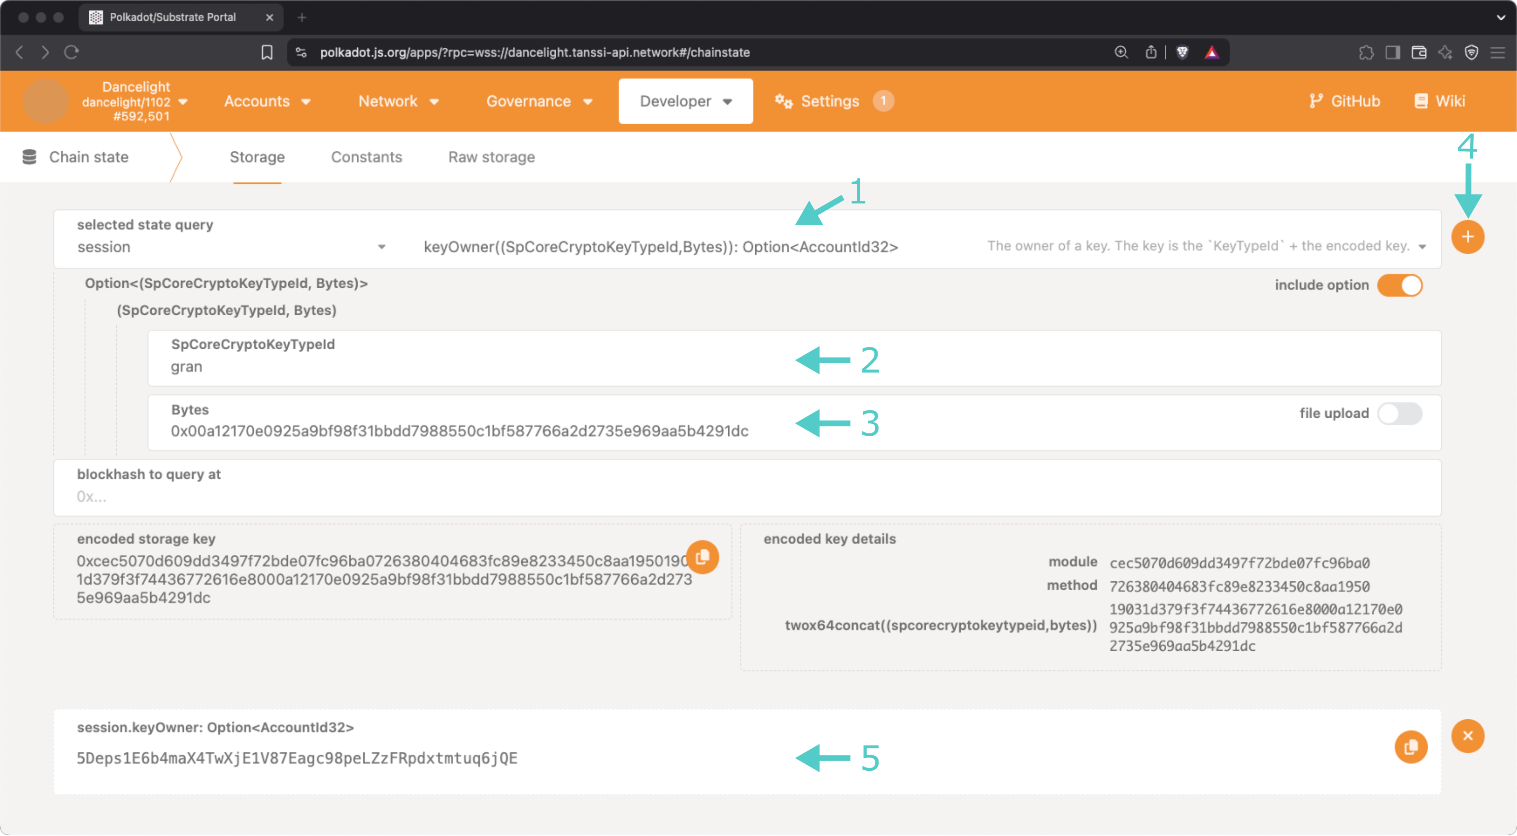The image size is (1517, 836).
Task: Remove the session.keyOwner query result
Action: tap(1467, 736)
